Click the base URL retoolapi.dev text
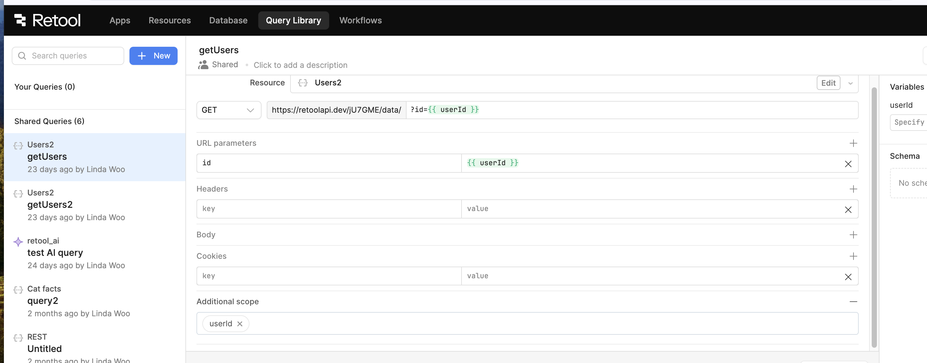Viewport: 927px width, 363px height. [336, 110]
